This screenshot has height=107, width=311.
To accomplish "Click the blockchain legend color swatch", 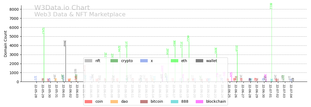I will pos(199,102).
